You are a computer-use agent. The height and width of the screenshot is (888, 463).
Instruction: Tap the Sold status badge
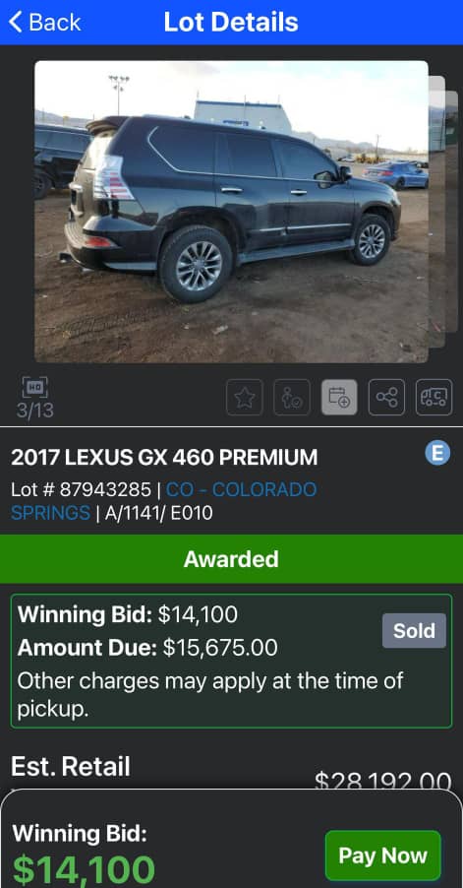coord(414,630)
